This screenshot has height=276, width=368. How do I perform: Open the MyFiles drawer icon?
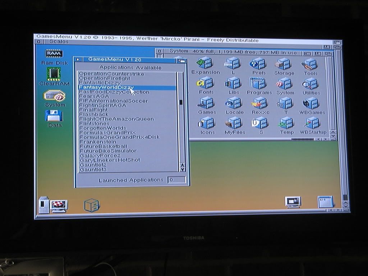pyautogui.click(x=234, y=124)
